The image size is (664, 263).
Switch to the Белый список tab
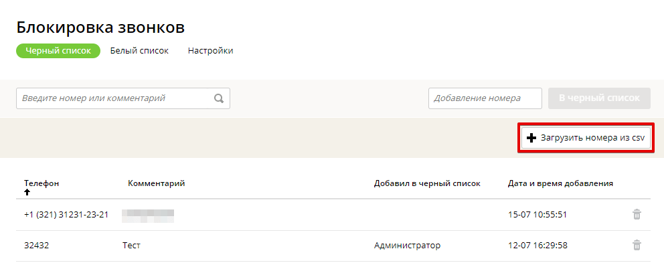coord(139,51)
